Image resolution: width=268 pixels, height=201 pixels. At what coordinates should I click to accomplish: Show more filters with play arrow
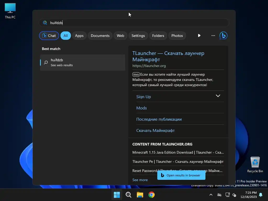[199, 36]
